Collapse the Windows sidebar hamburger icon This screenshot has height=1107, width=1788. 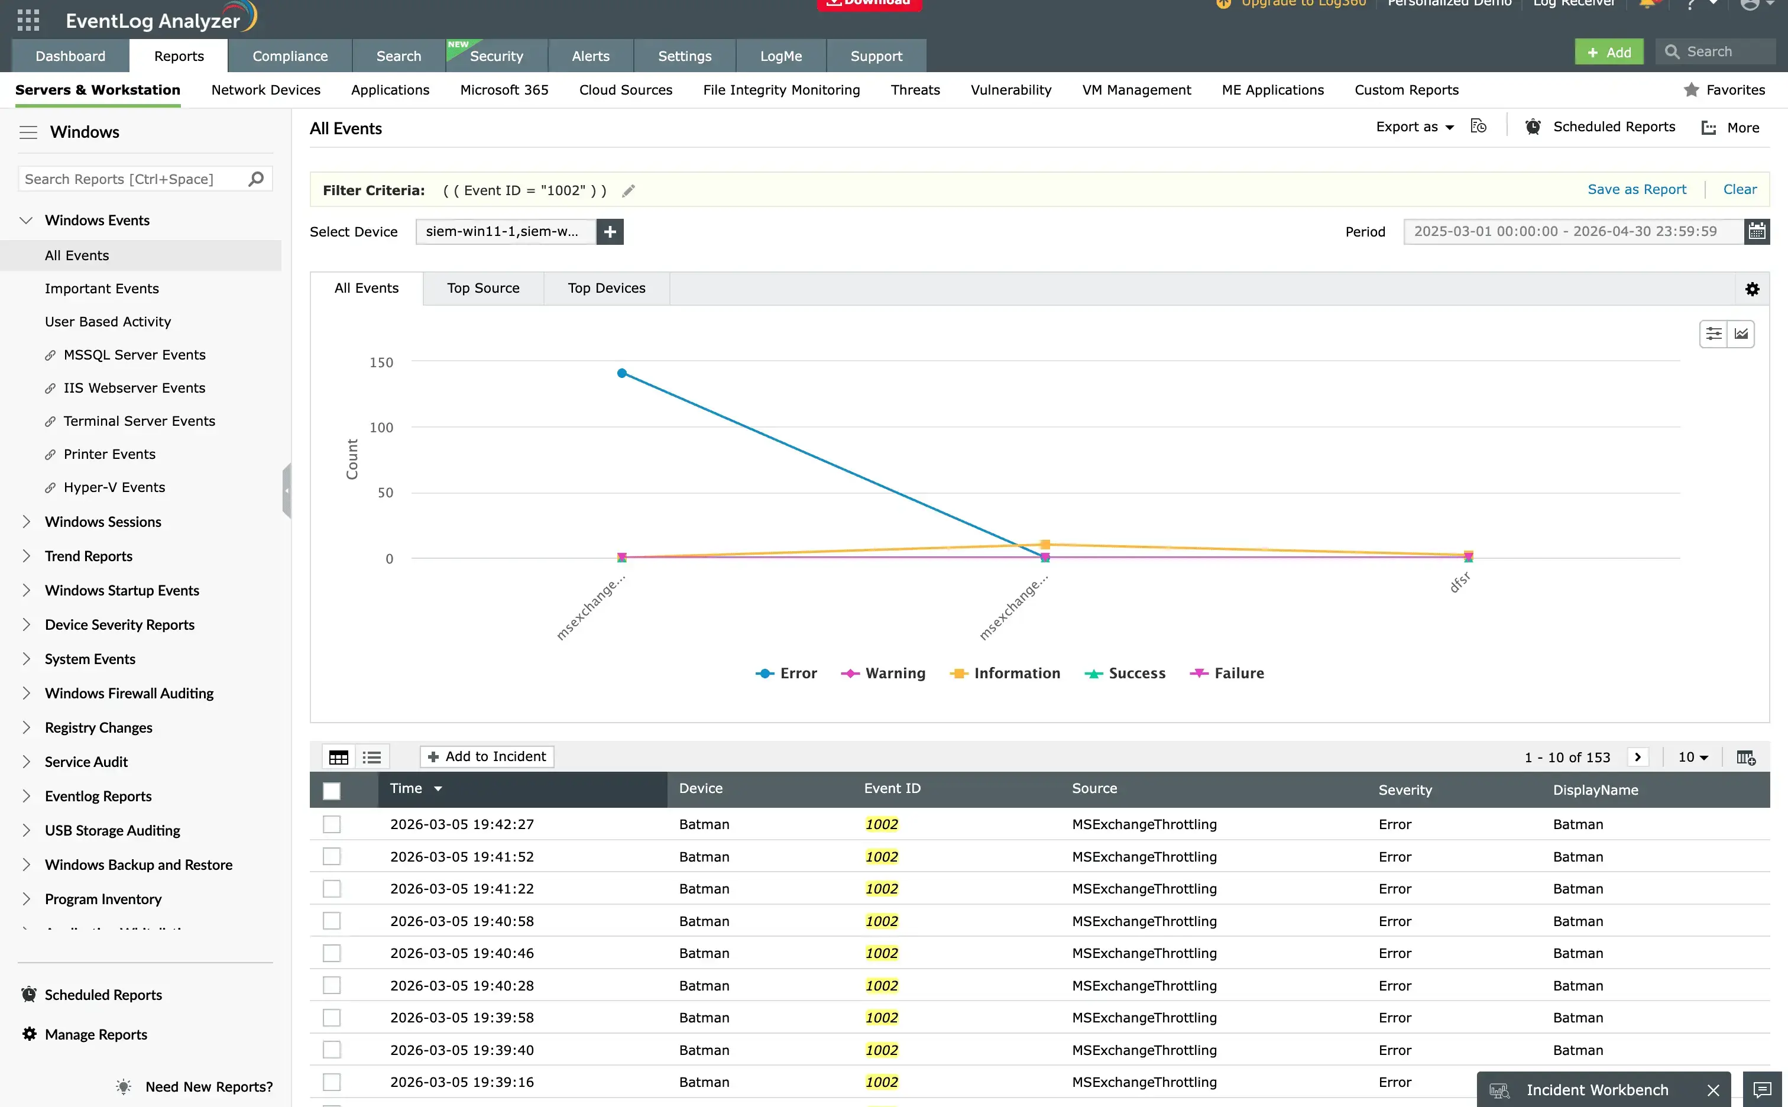pyautogui.click(x=28, y=132)
